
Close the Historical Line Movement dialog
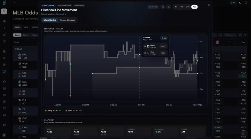click(x=209, y=5)
